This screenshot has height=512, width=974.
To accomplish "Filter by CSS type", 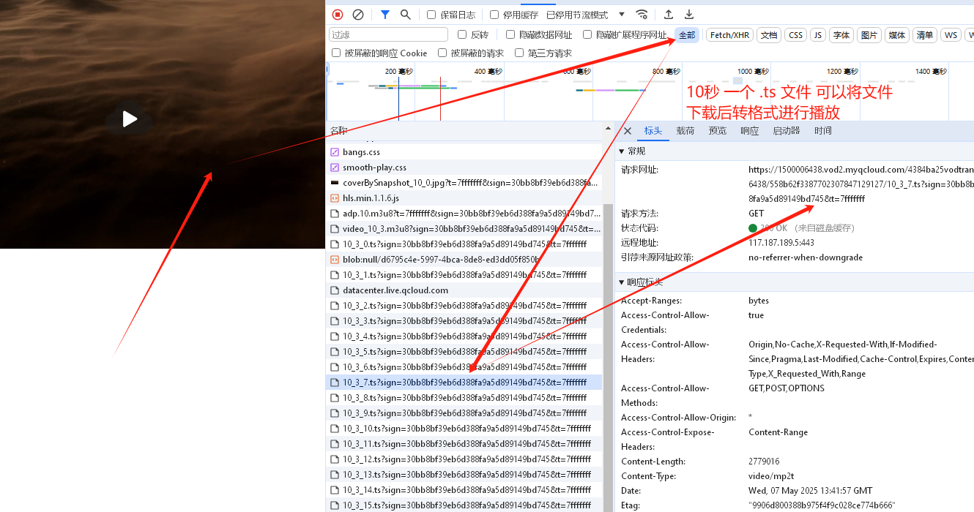I will [x=796, y=35].
